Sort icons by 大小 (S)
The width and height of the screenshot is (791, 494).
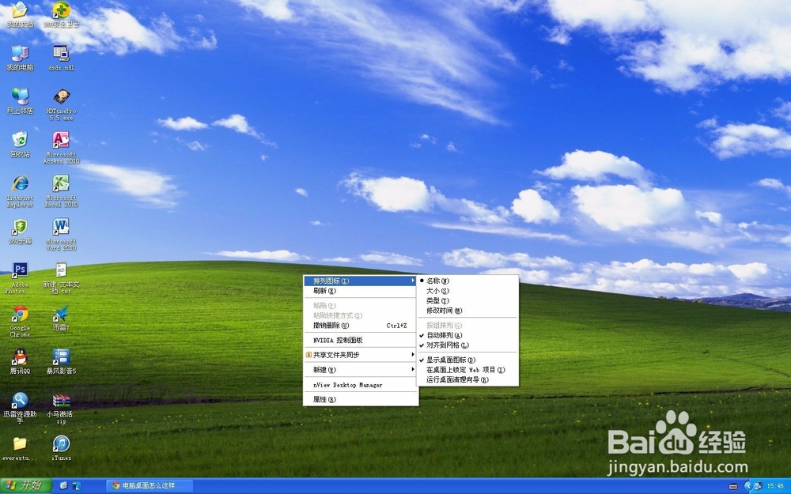click(467, 291)
